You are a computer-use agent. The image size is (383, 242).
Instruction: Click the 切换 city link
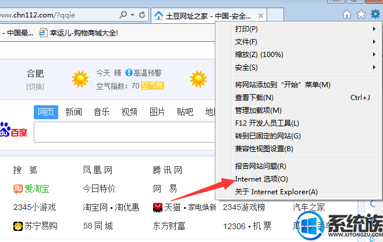pos(35,87)
